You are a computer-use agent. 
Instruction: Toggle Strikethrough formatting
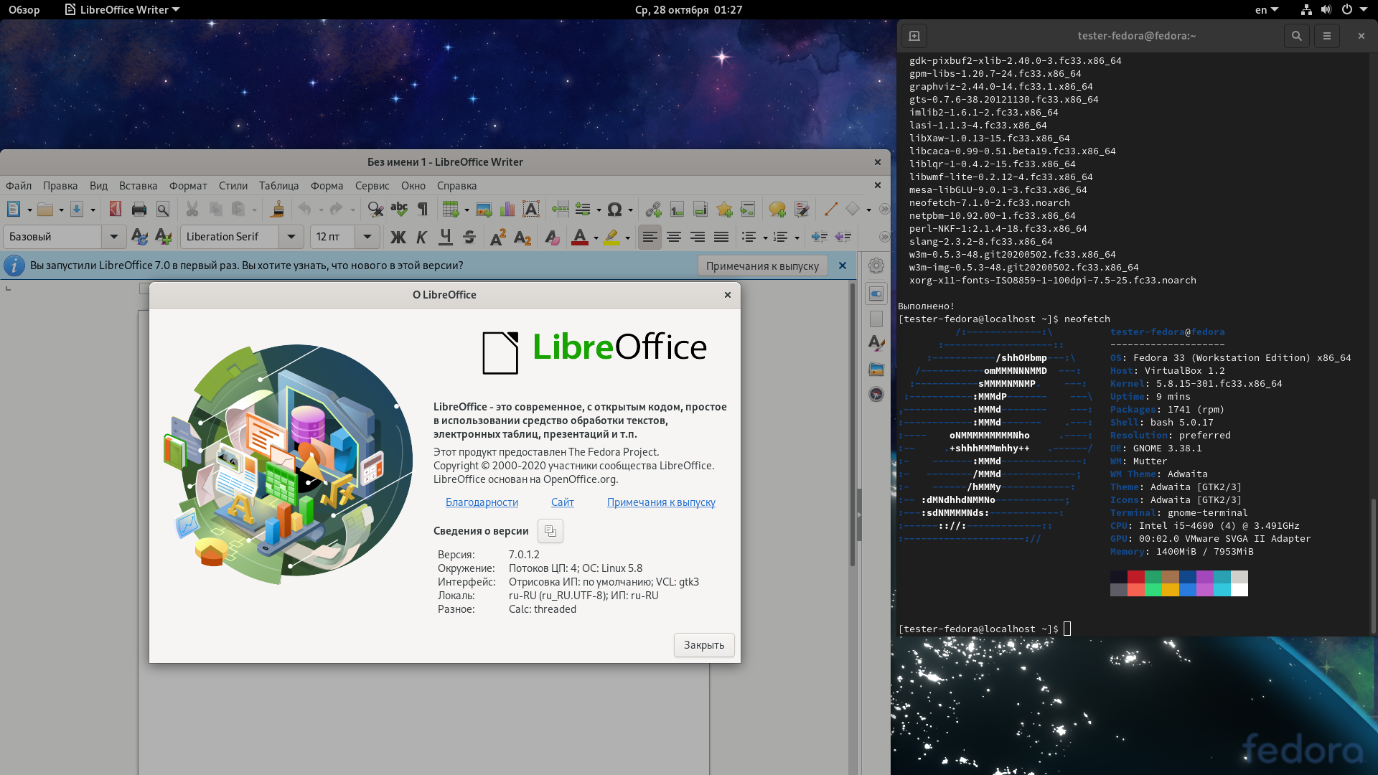click(469, 237)
